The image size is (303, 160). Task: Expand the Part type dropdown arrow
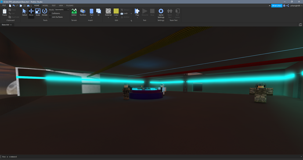click(91, 18)
